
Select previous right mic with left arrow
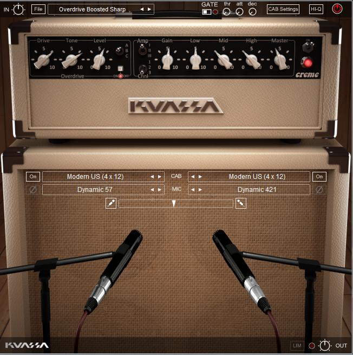193,190
